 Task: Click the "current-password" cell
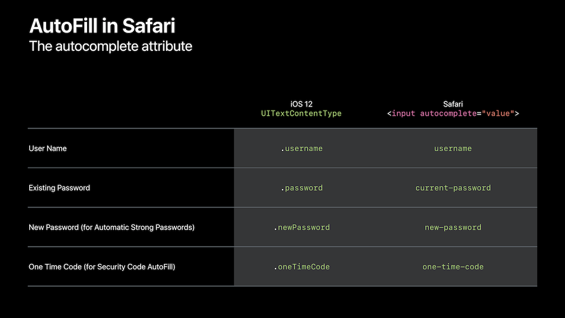click(x=453, y=188)
